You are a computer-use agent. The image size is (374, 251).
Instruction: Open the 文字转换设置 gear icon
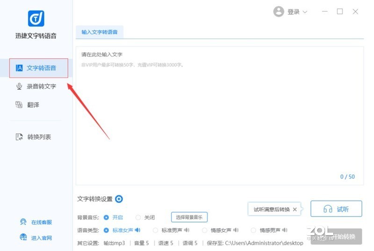tap(119, 199)
